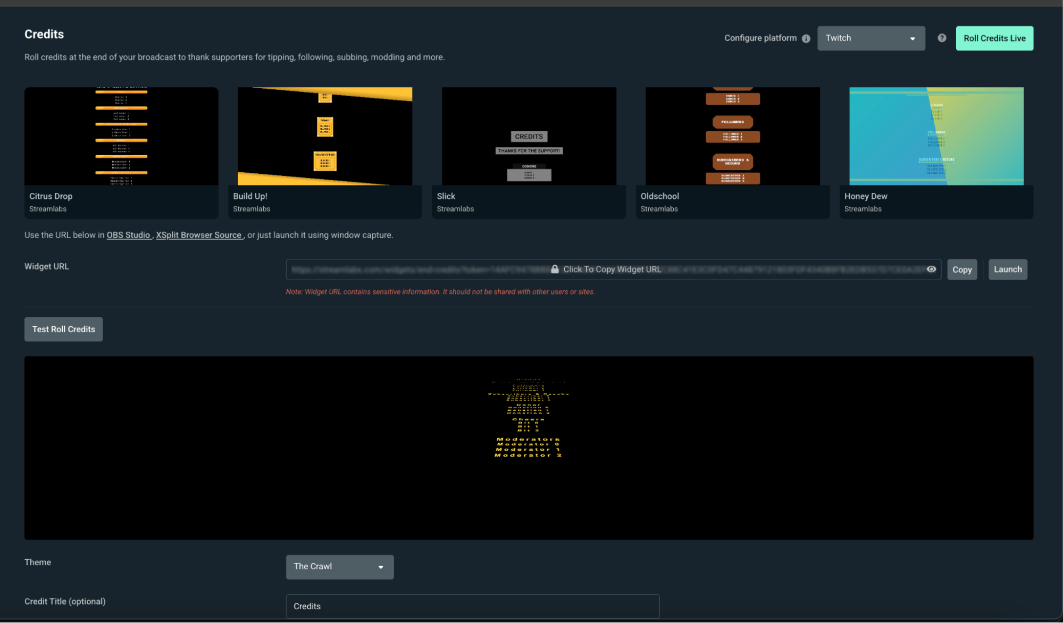Click the Widget URL to copy it
The height and width of the screenshot is (623, 1063).
coord(612,269)
